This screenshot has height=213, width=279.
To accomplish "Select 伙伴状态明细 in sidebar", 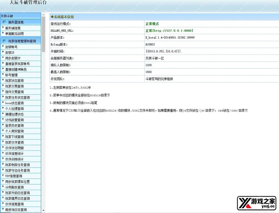I will coord(15,148).
